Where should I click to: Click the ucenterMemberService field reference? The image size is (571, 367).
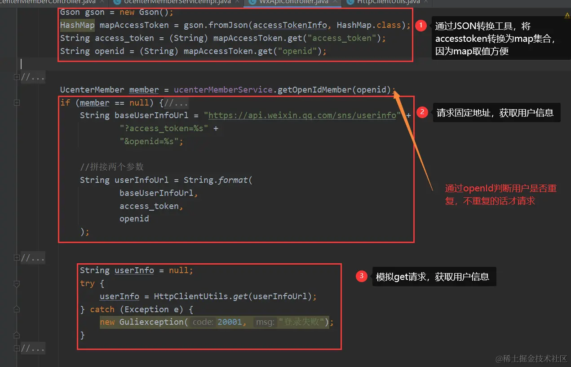tap(224, 90)
